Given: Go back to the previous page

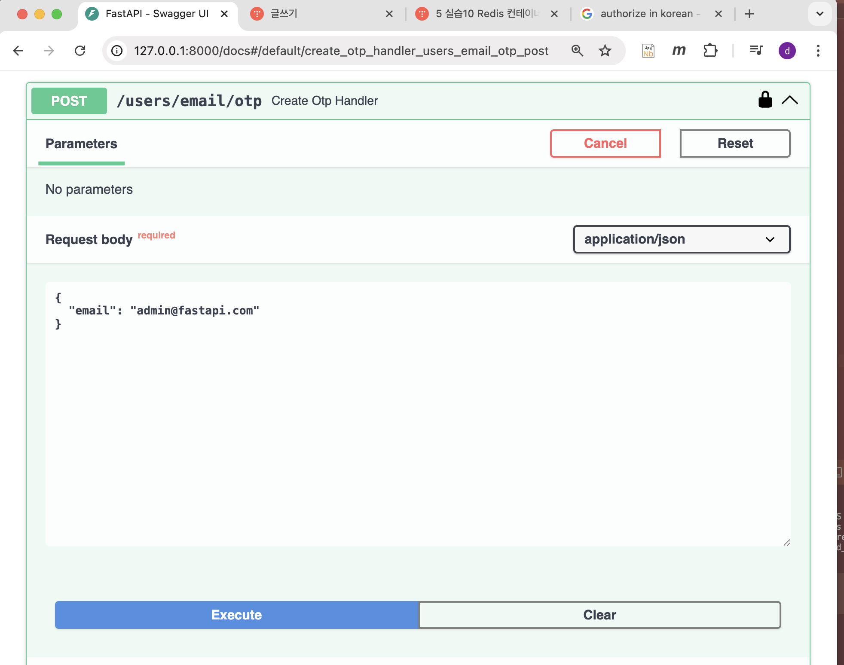Looking at the screenshot, I should click(18, 51).
